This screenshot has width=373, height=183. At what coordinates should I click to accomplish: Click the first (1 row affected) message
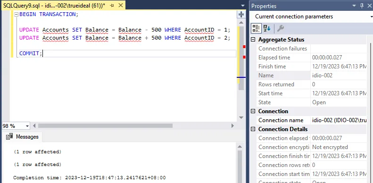pos(37,152)
